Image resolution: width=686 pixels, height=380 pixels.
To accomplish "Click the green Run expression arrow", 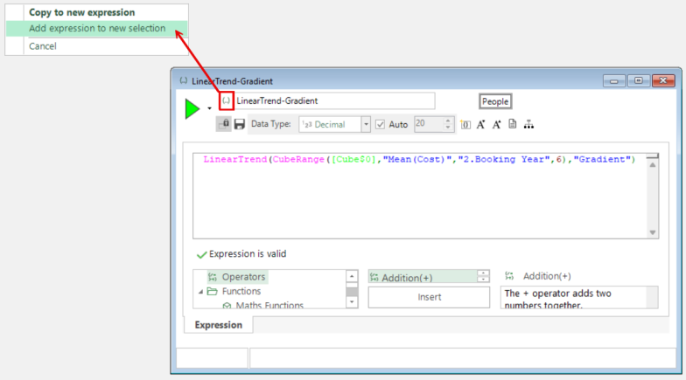I will [192, 109].
